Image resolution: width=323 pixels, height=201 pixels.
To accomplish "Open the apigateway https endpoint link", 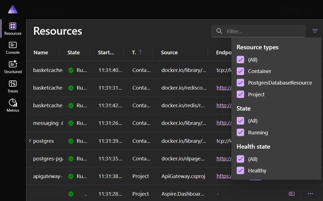I will [224, 176].
